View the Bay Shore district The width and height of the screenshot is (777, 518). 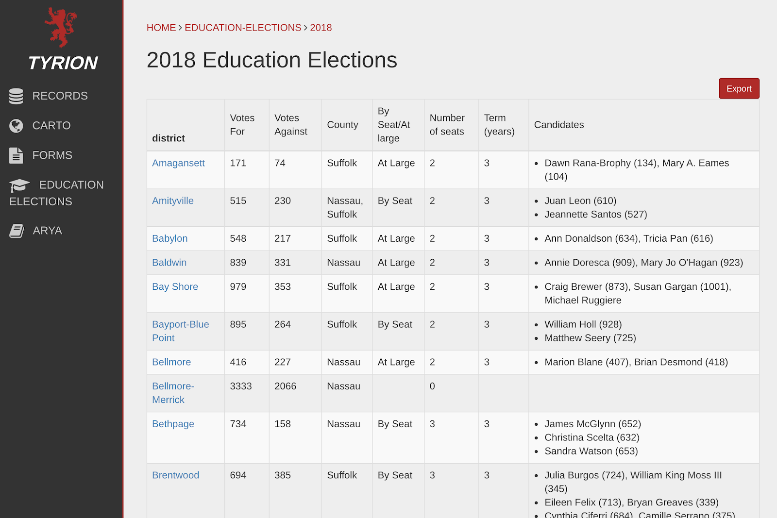[175, 287]
